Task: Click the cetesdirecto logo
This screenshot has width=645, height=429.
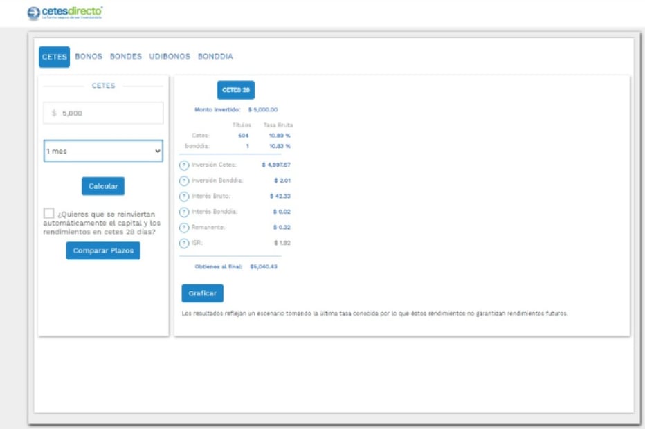Action: tap(65, 12)
